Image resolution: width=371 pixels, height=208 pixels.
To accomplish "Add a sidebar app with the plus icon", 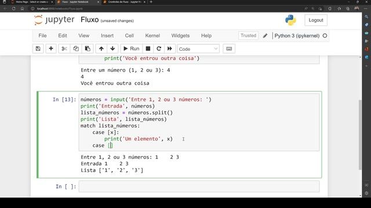I will pyautogui.click(x=366, y=66).
